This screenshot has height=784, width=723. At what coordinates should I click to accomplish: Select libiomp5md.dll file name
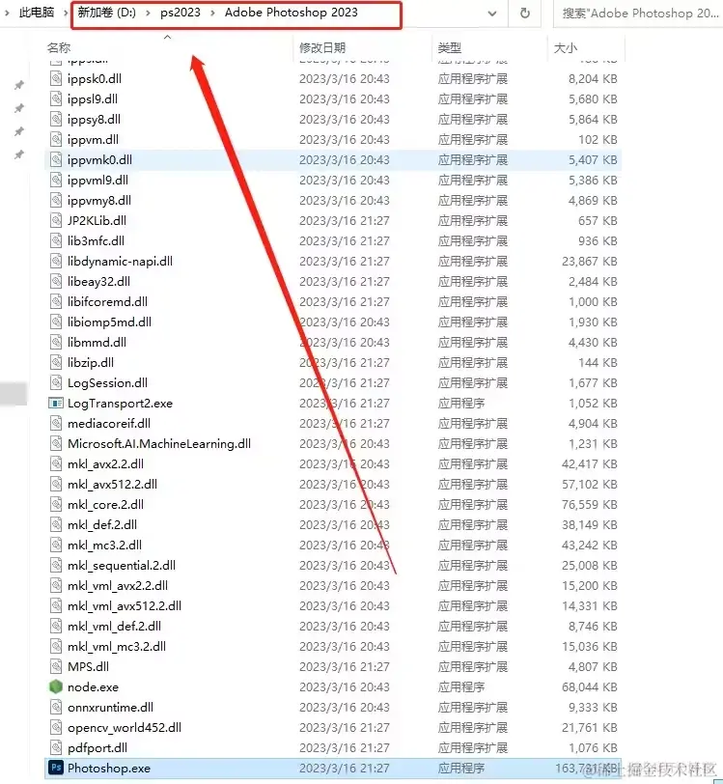point(109,322)
